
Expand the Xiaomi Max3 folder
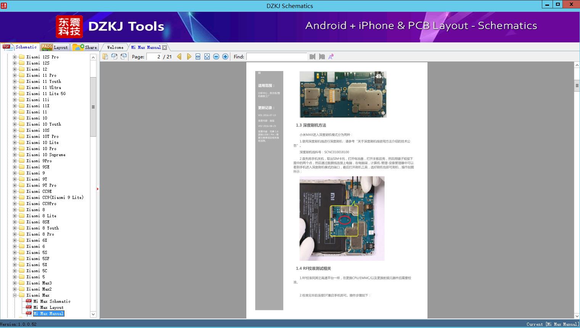coord(14,283)
